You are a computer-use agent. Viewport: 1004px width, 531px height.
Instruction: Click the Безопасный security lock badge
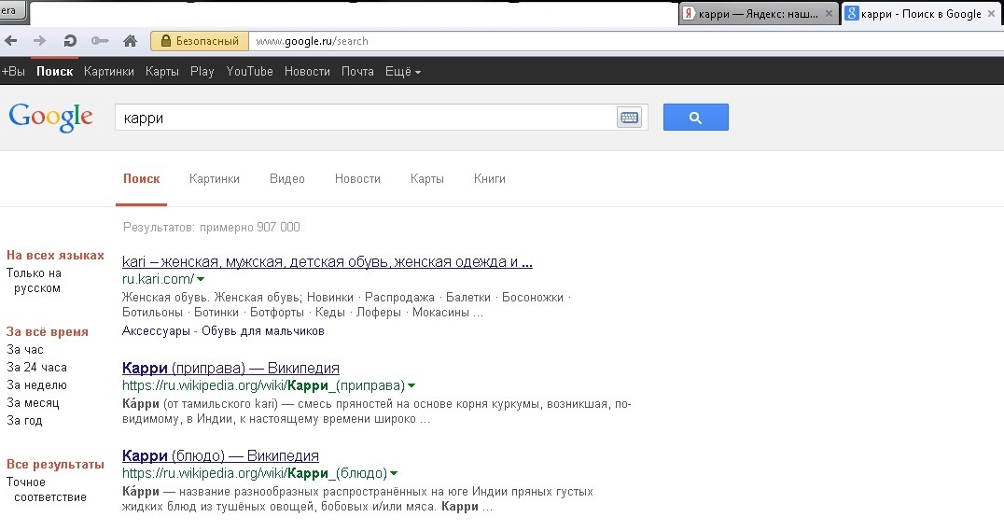200,41
